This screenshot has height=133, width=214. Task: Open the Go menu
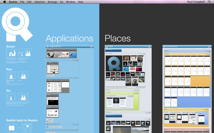coord(62,2)
